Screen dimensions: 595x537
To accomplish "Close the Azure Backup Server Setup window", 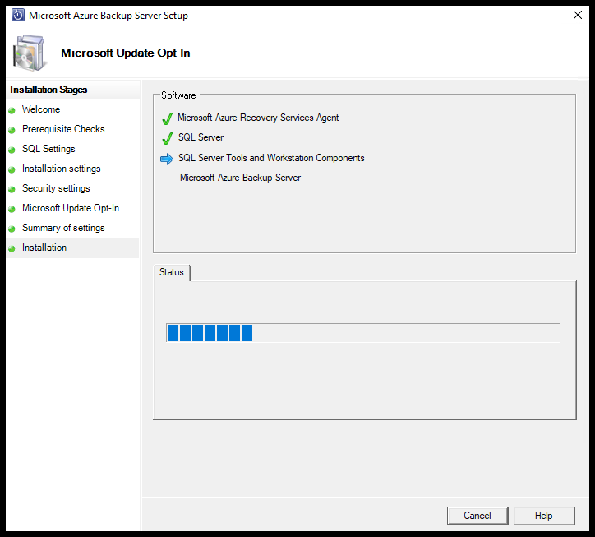I will pyautogui.click(x=578, y=15).
